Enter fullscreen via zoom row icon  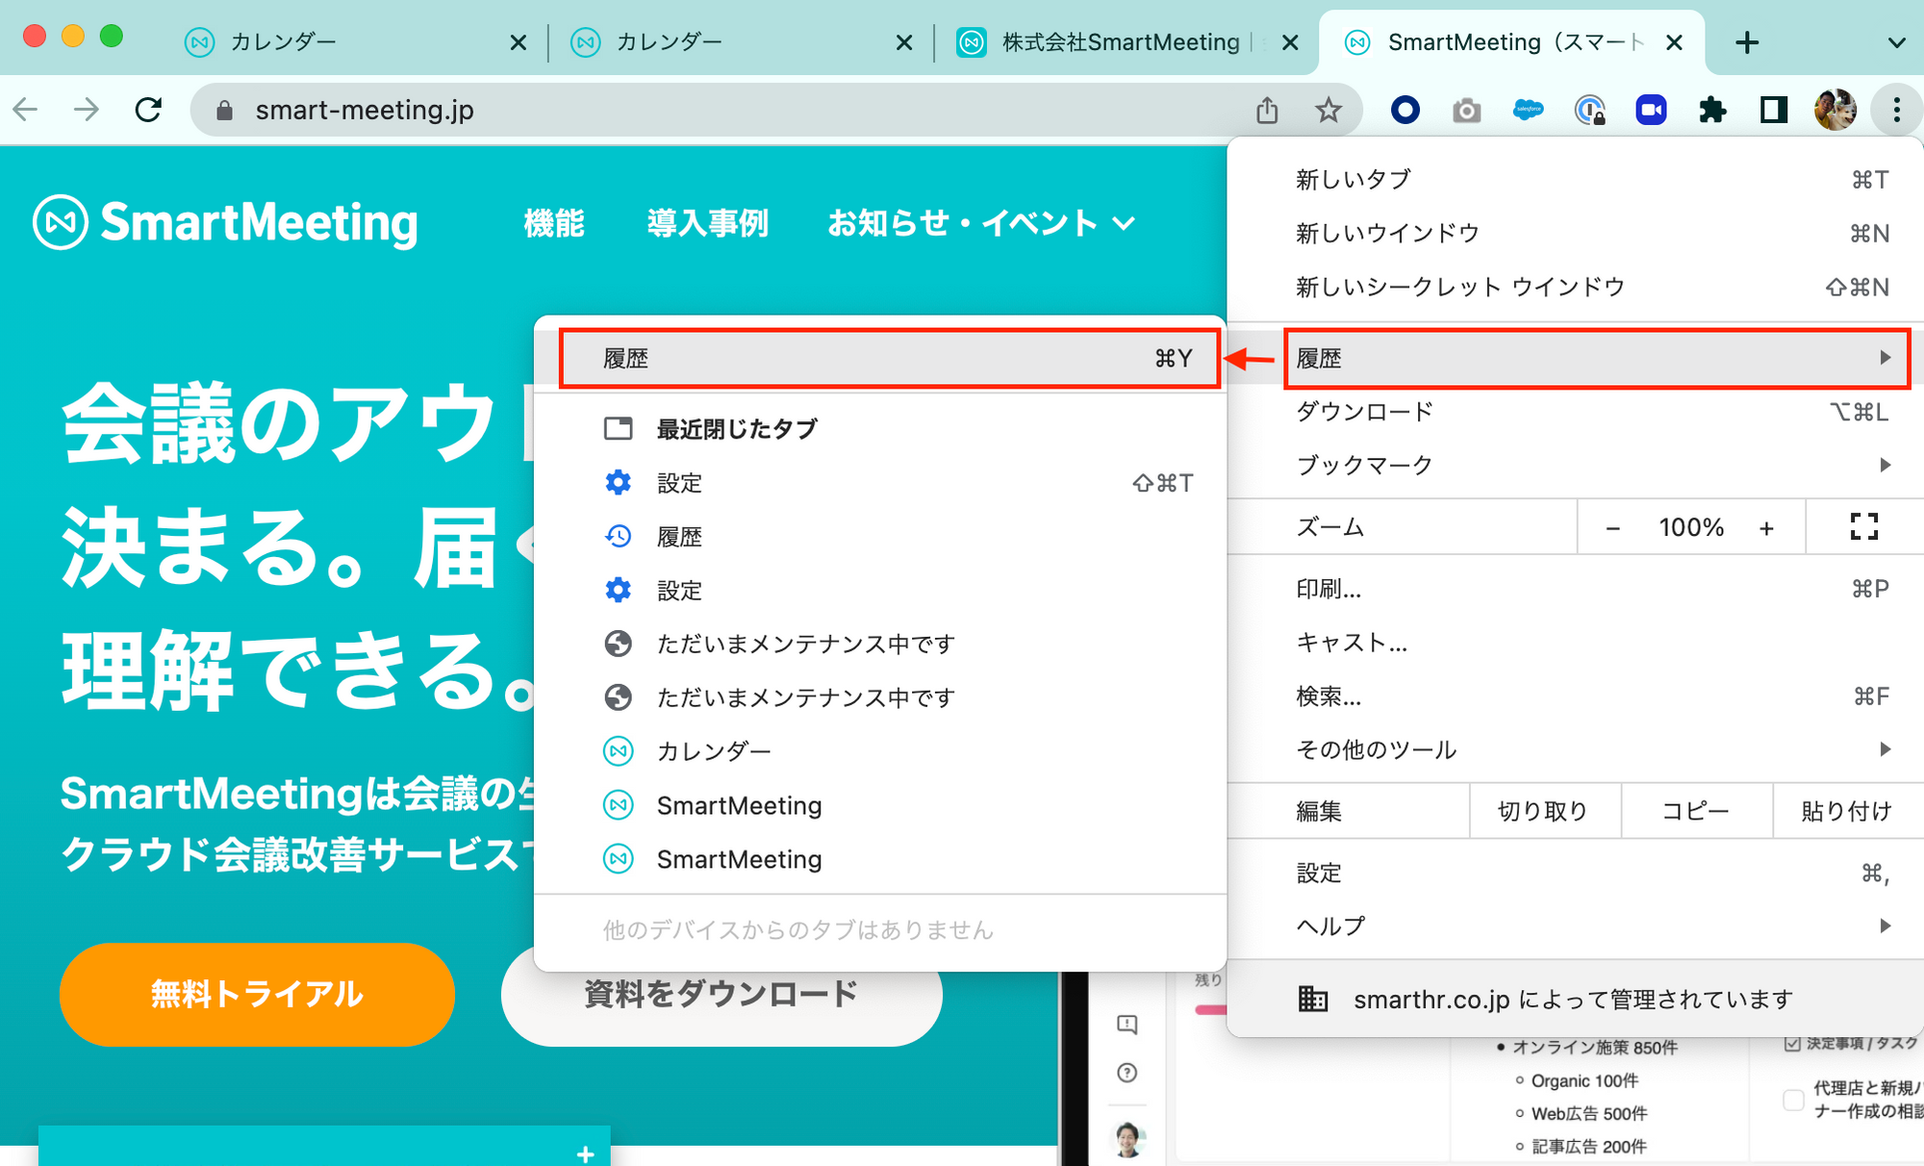[1863, 526]
